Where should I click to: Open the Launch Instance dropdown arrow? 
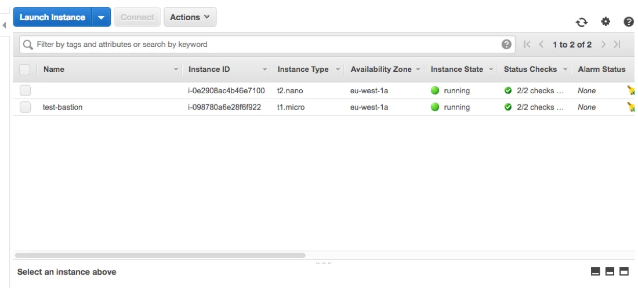click(101, 17)
